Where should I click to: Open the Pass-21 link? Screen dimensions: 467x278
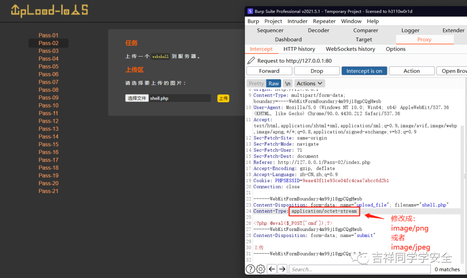coord(48,191)
